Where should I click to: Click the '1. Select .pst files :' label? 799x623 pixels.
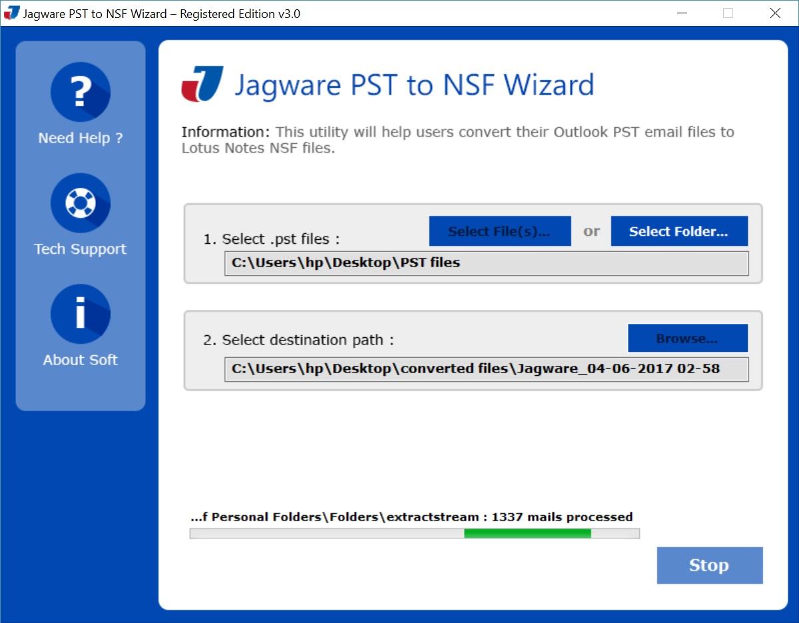pos(271,239)
